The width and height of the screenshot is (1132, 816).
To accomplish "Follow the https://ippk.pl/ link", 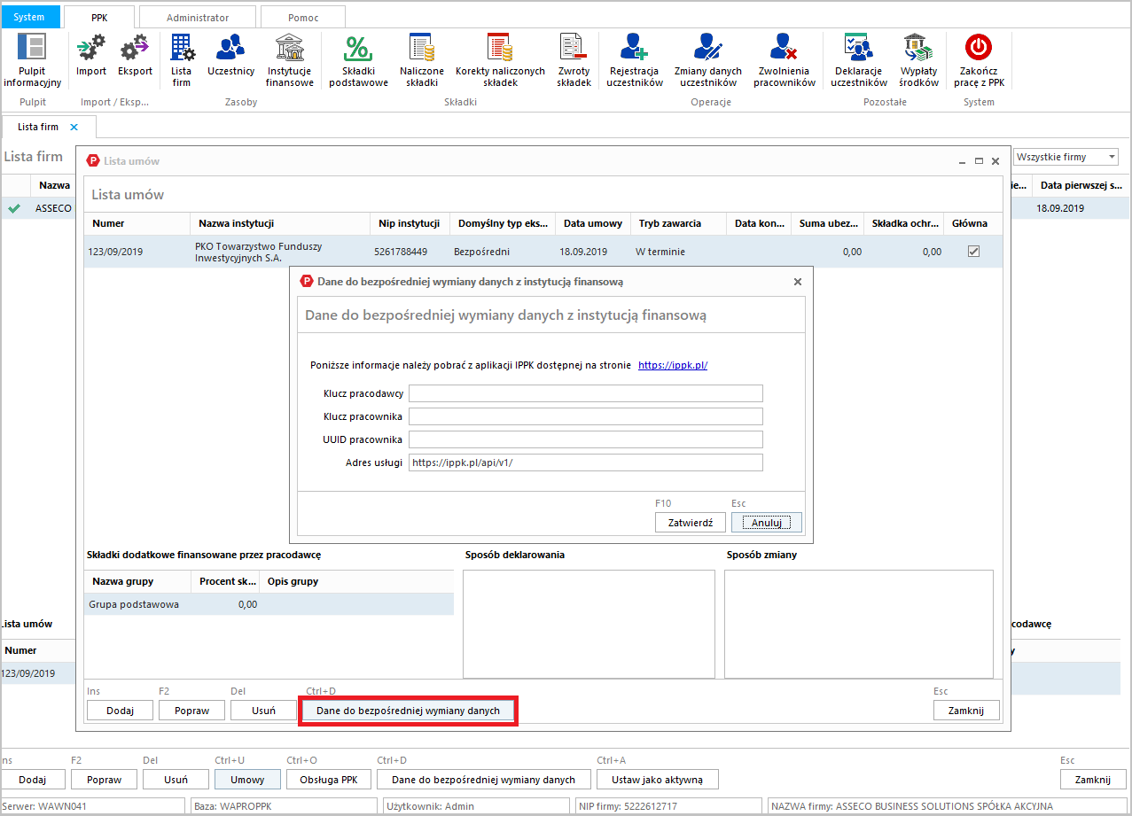I will pyautogui.click(x=673, y=365).
